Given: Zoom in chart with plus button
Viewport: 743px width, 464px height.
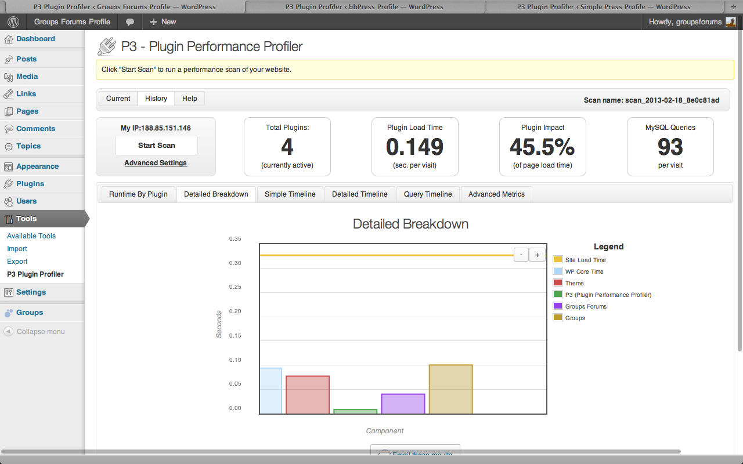Looking at the screenshot, I should click(x=537, y=255).
